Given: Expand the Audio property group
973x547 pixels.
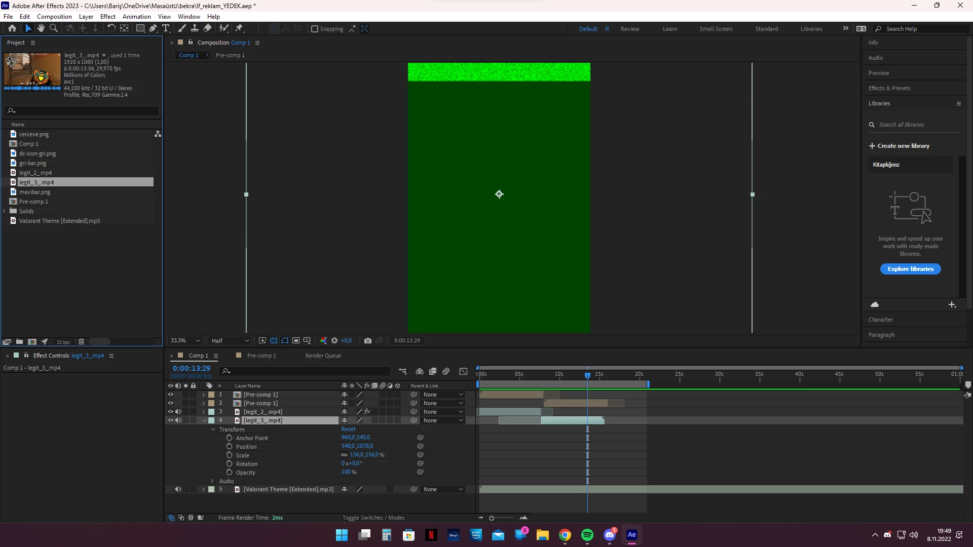Looking at the screenshot, I should 212,481.
